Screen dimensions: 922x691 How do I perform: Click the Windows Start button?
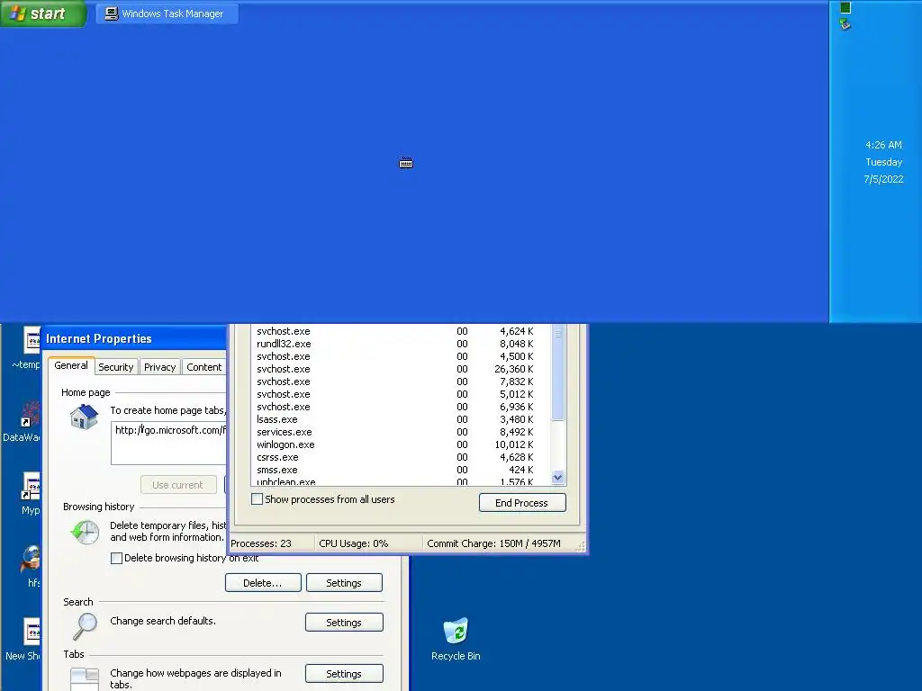click(43, 13)
